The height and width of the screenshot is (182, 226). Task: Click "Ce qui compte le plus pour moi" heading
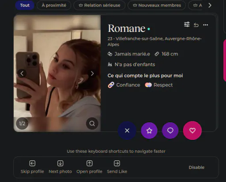(145, 76)
